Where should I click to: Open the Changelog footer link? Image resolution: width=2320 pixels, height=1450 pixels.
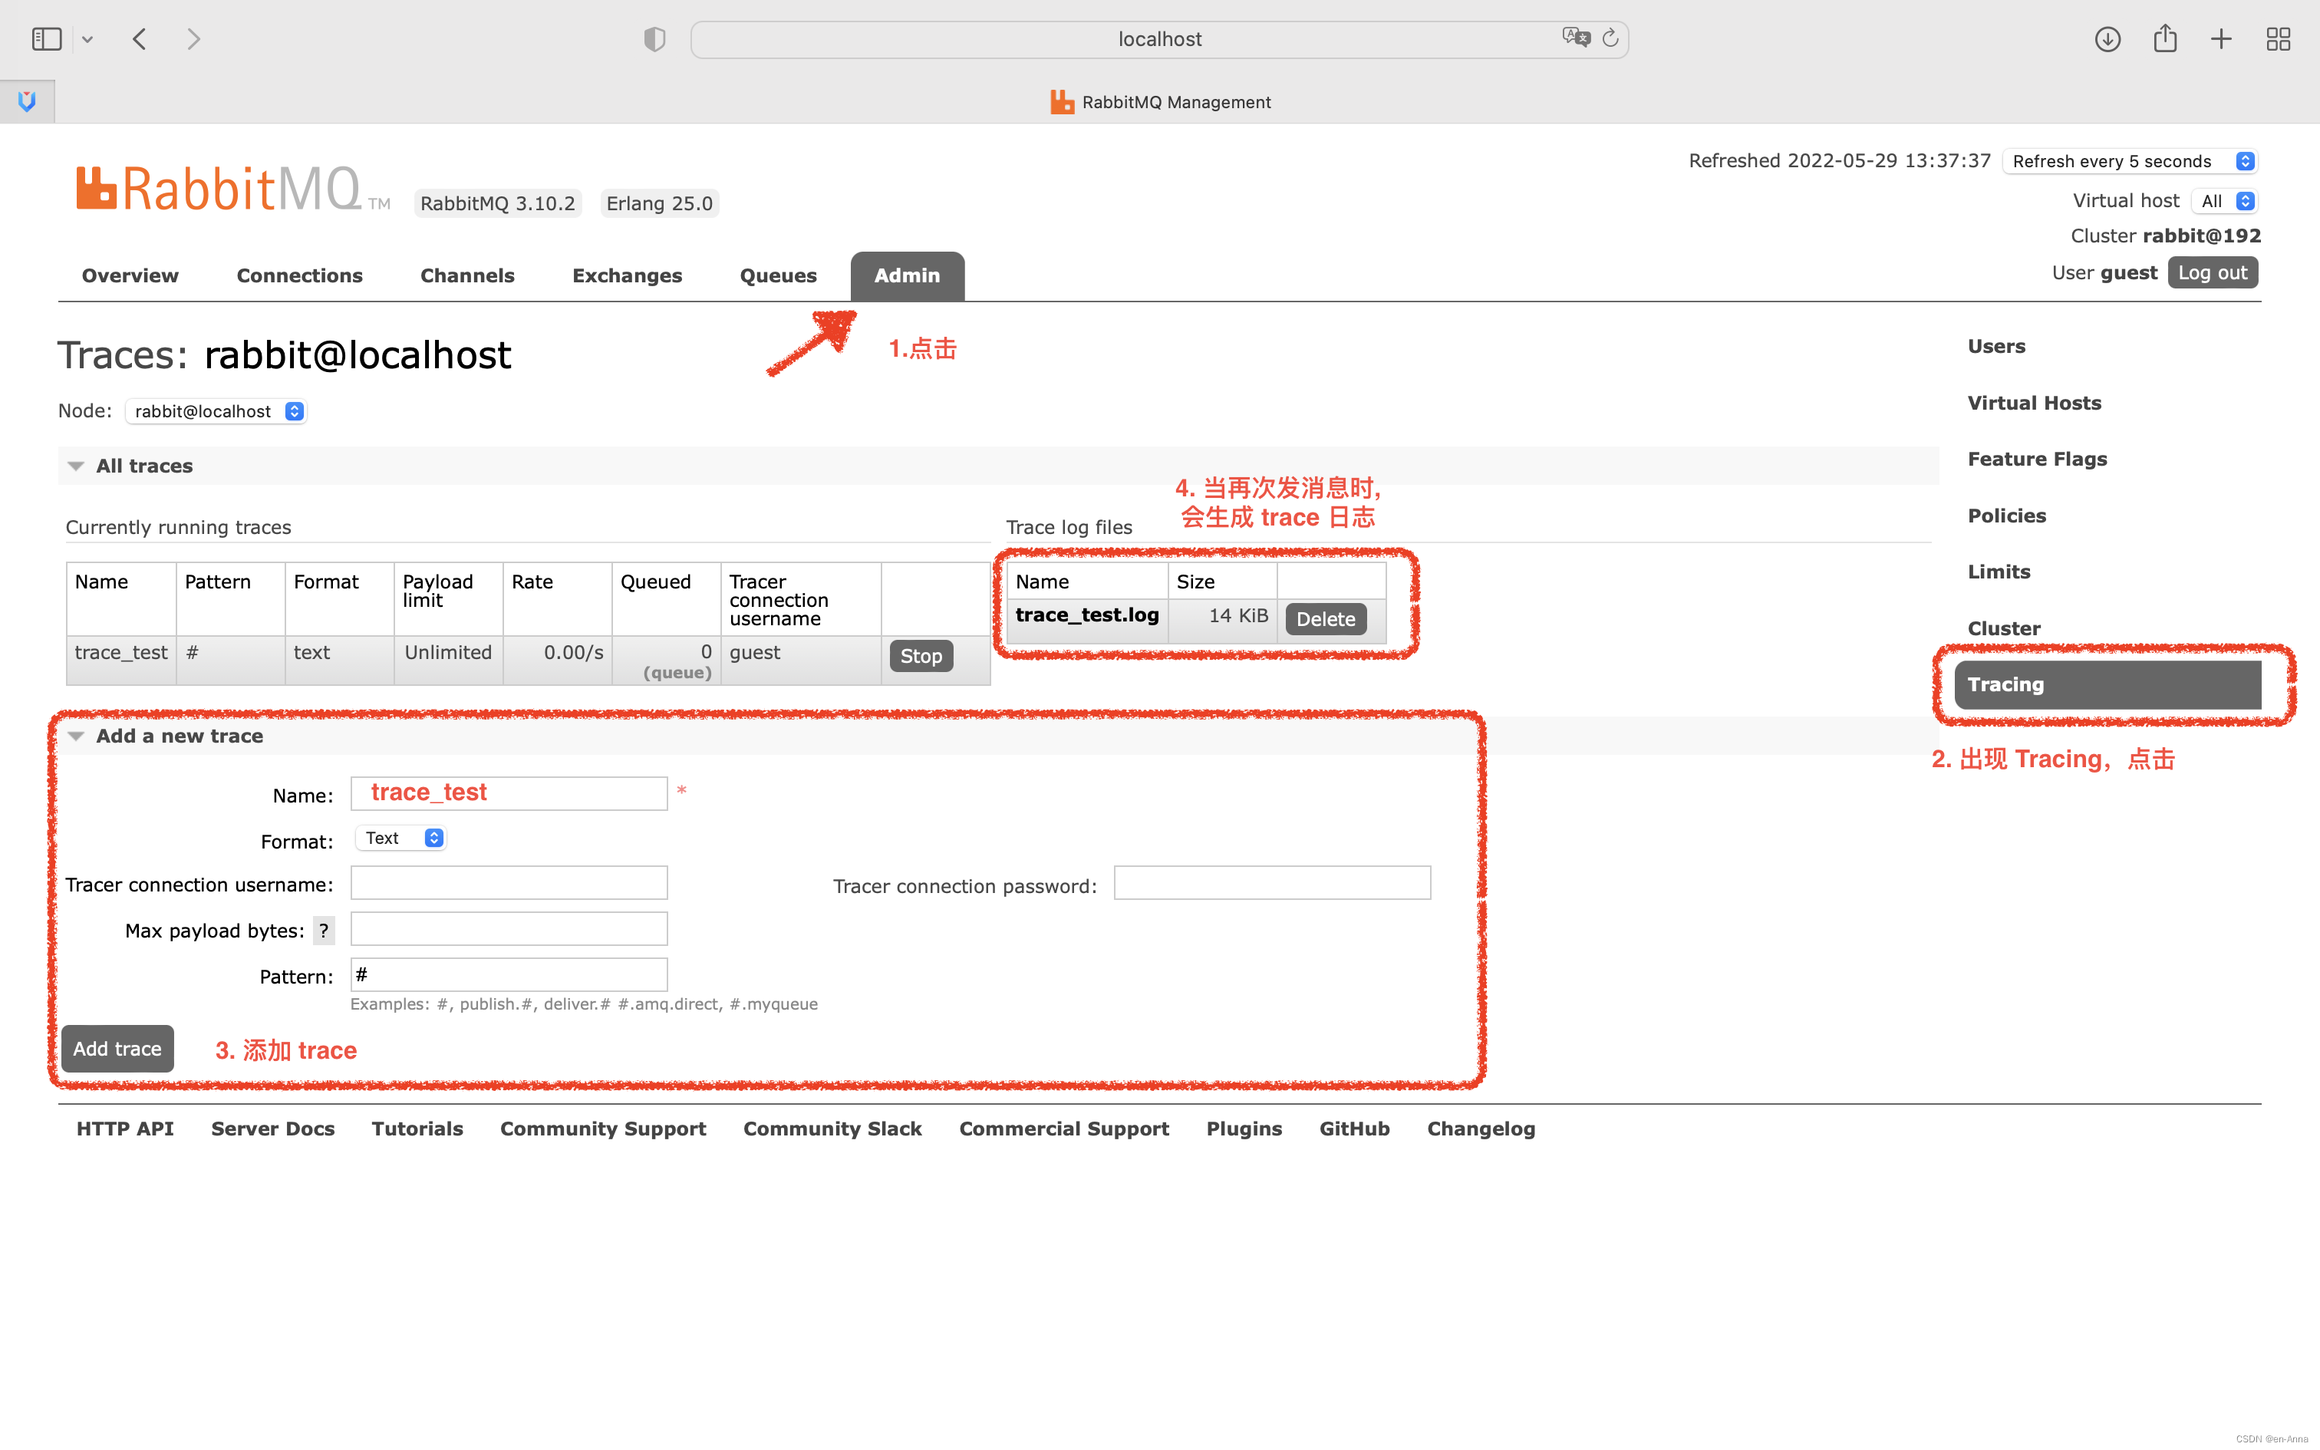(x=1480, y=1129)
